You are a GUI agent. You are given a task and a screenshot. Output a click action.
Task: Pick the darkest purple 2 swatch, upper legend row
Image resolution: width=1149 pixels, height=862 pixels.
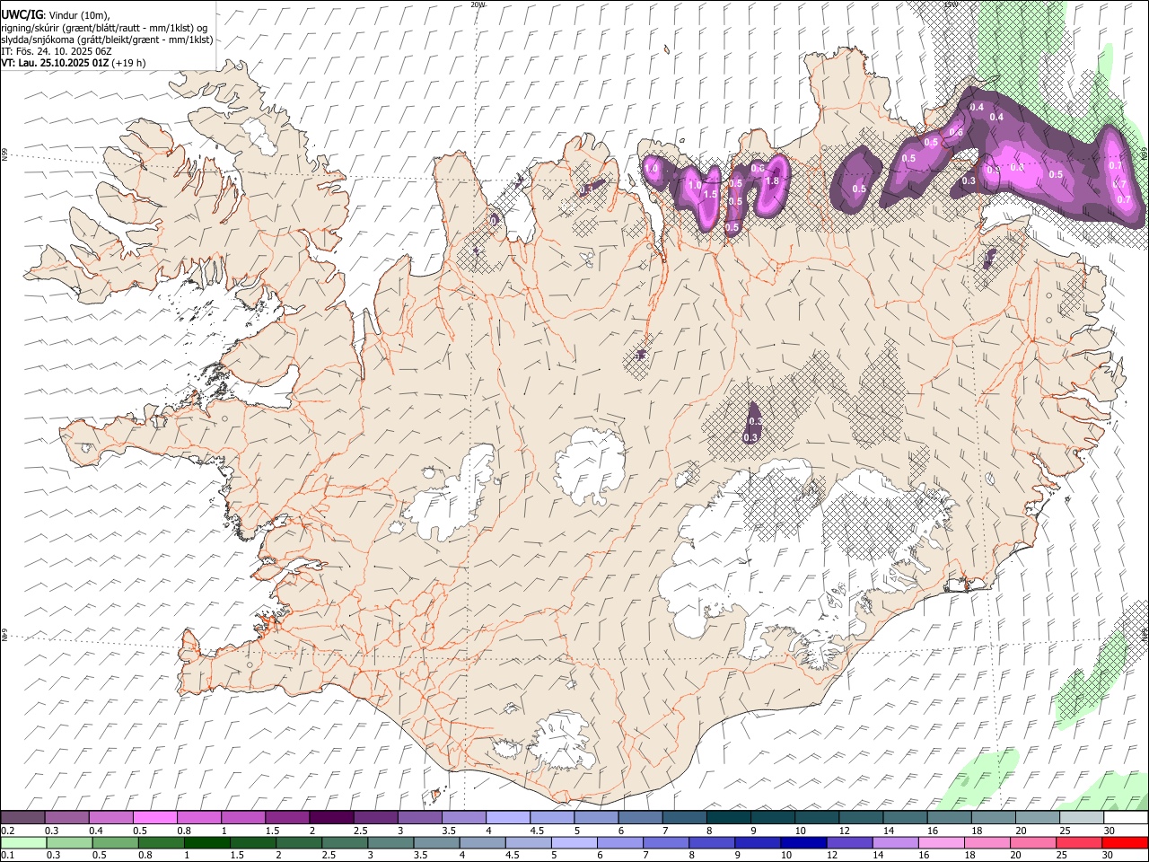330,817
